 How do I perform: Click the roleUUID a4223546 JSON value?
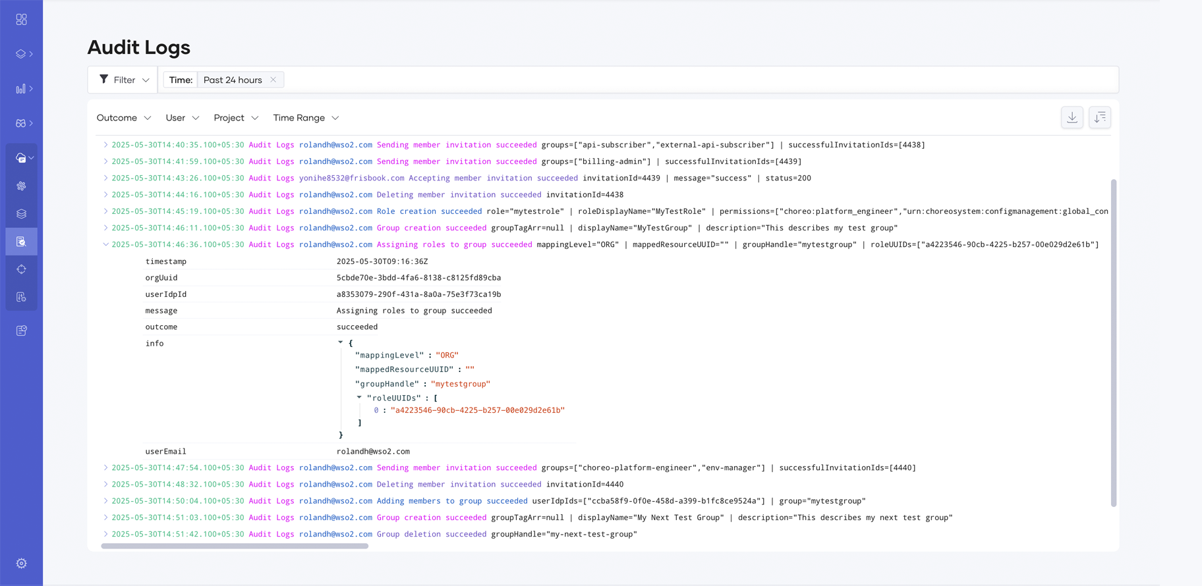(478, 410)
